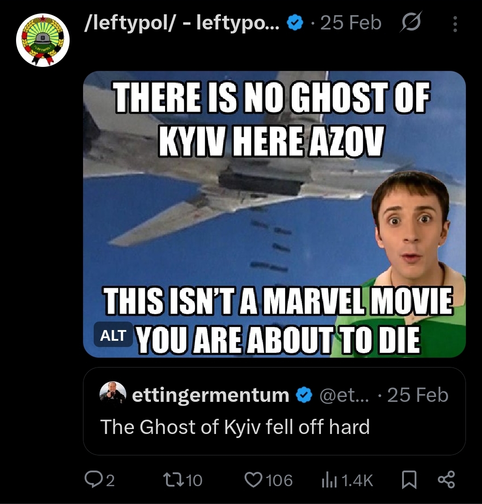Bookmark this post
The image size is (482, 504).
(409, 480)
